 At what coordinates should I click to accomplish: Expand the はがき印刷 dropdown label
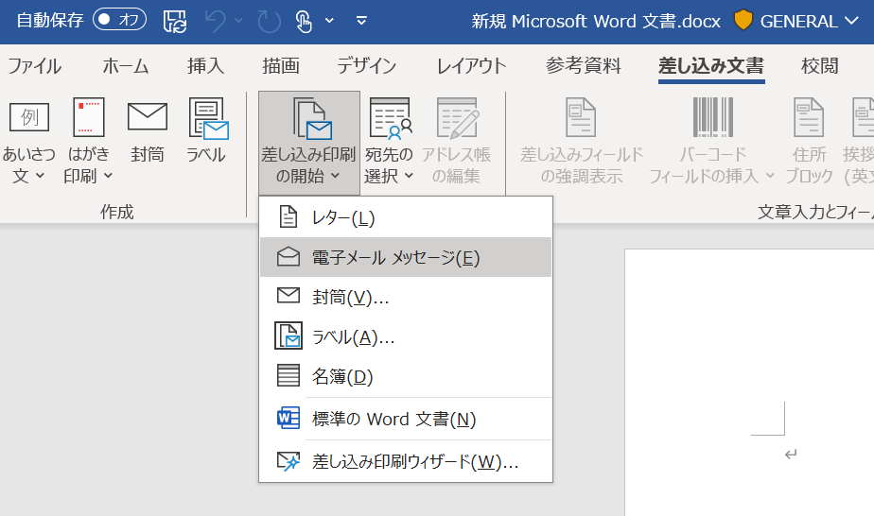88,165
